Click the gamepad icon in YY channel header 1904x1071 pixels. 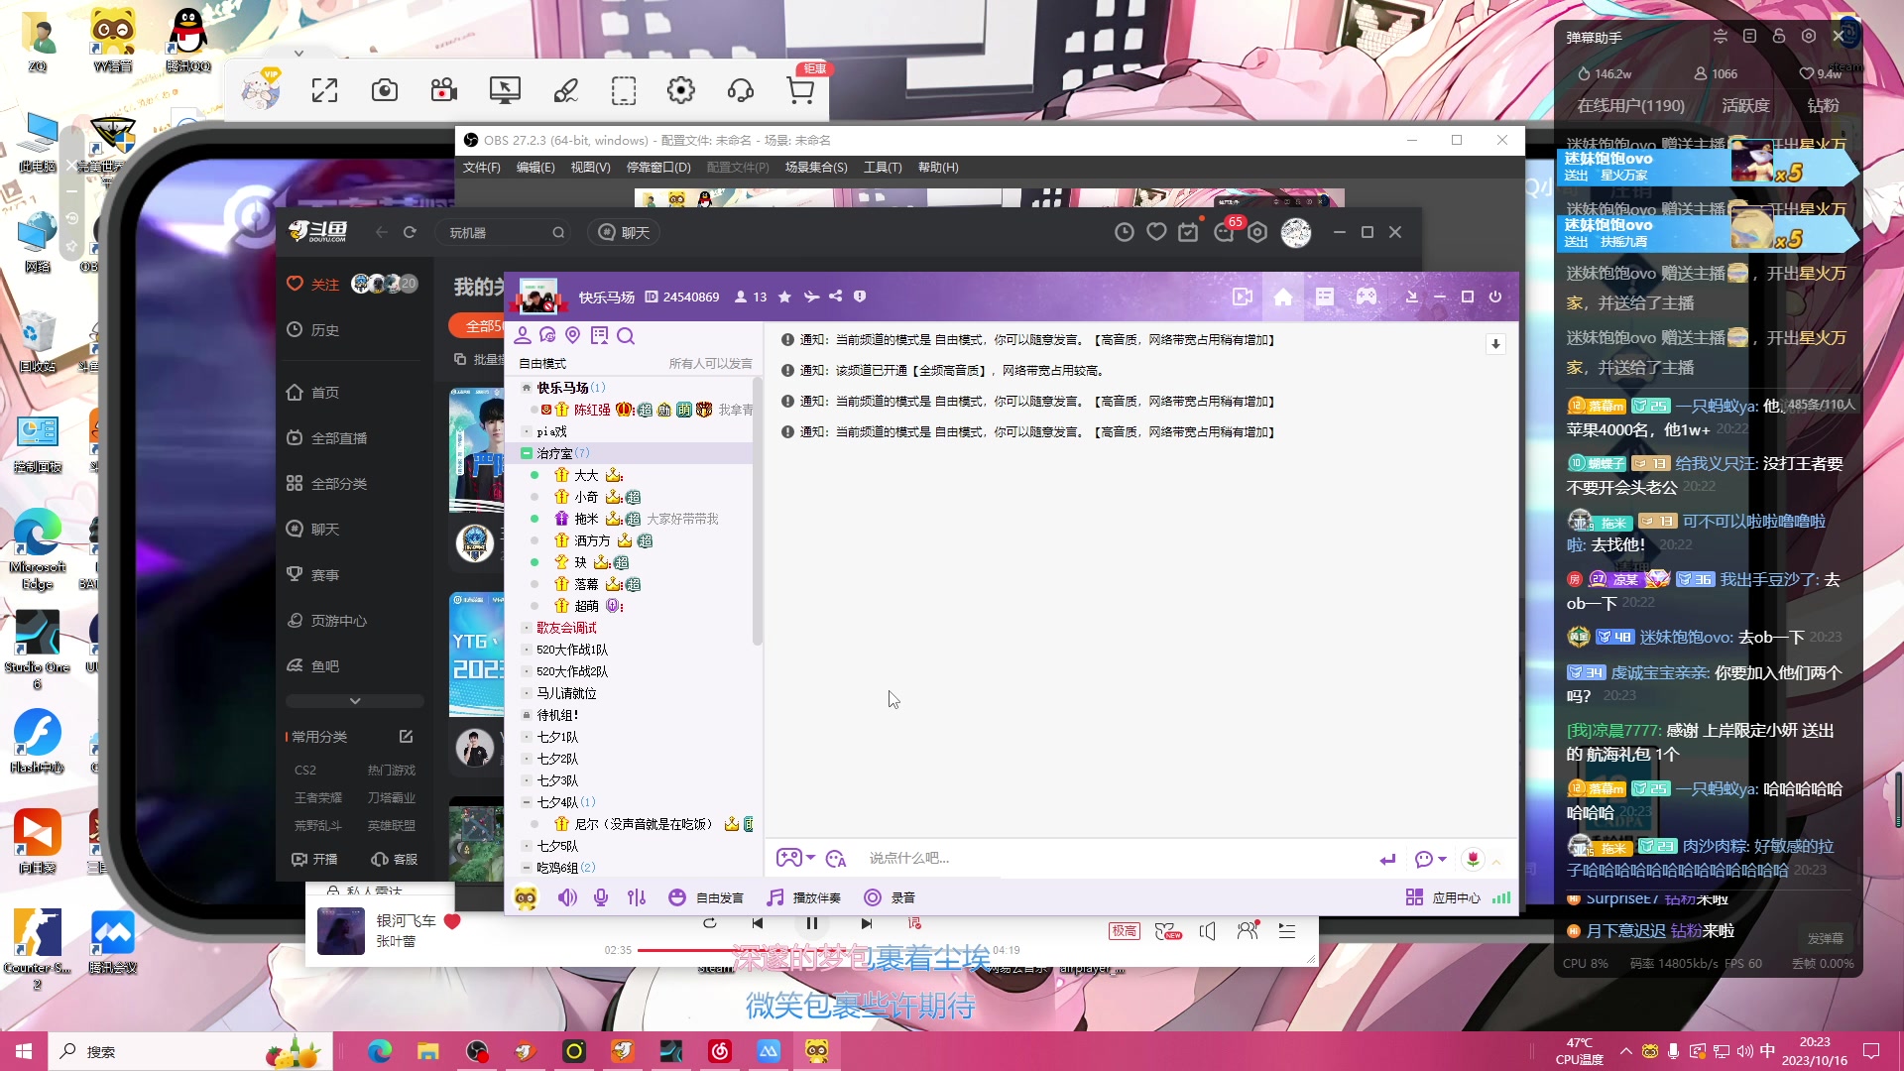1367,297
